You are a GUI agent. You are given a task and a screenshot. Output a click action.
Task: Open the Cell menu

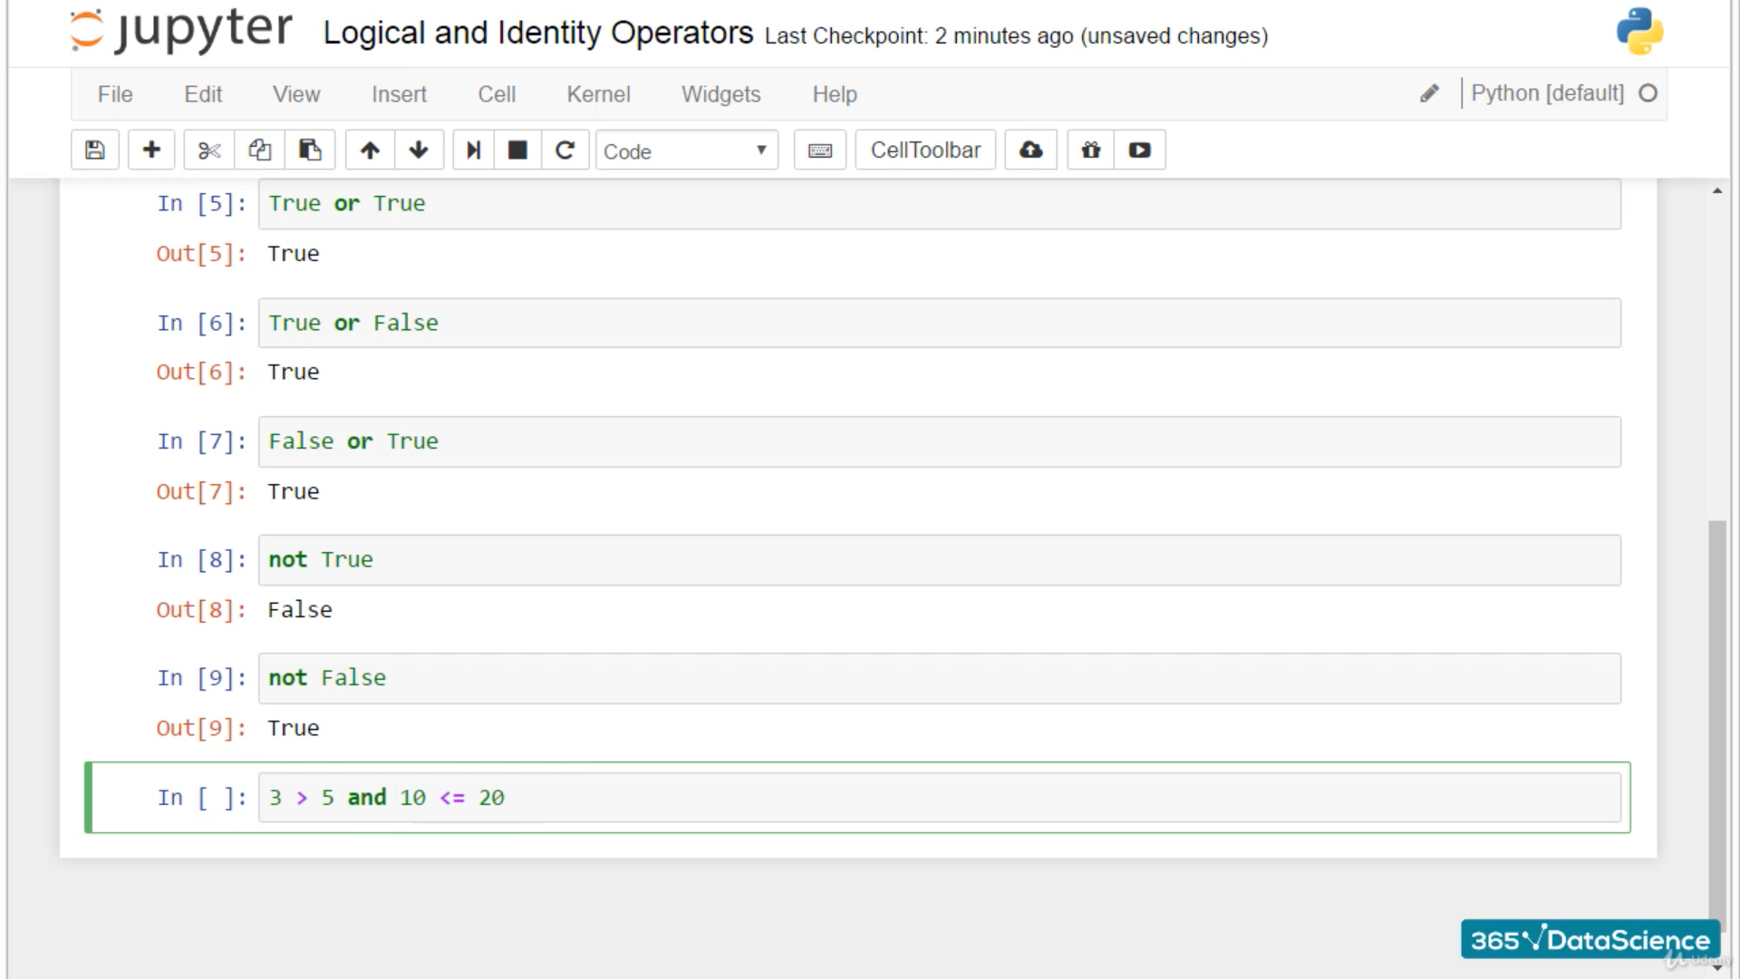[497, 94]
